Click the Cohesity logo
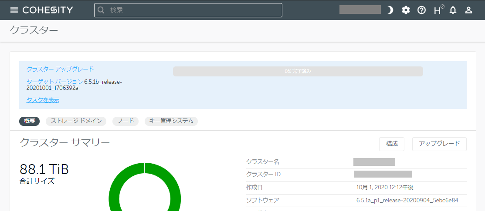Image resolution: width=485 pixels, height=211 pixels. point(47,10)
